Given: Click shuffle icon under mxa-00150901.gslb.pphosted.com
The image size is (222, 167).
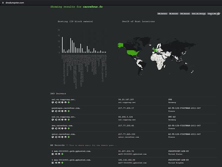Looking at the screenshot, I should [x=56, y=163].
